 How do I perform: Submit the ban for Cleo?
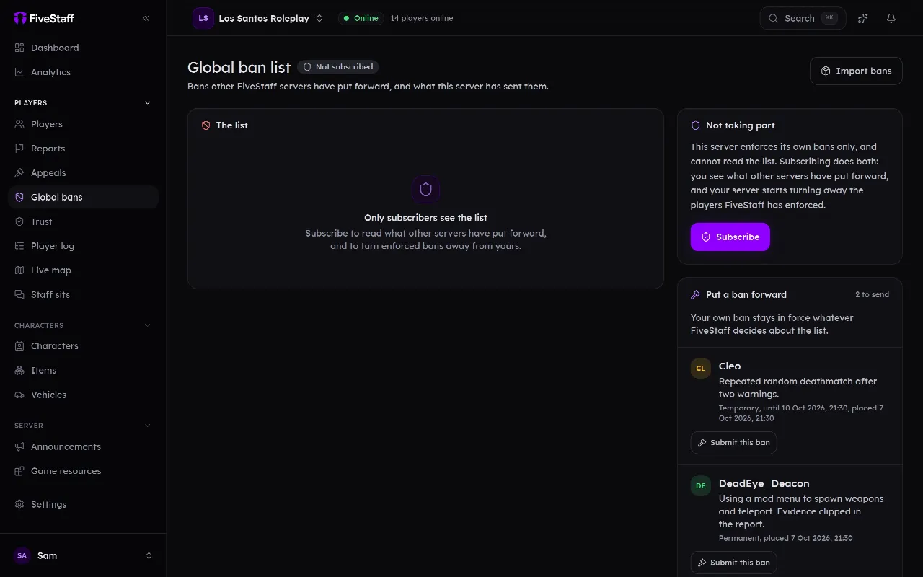733,443
